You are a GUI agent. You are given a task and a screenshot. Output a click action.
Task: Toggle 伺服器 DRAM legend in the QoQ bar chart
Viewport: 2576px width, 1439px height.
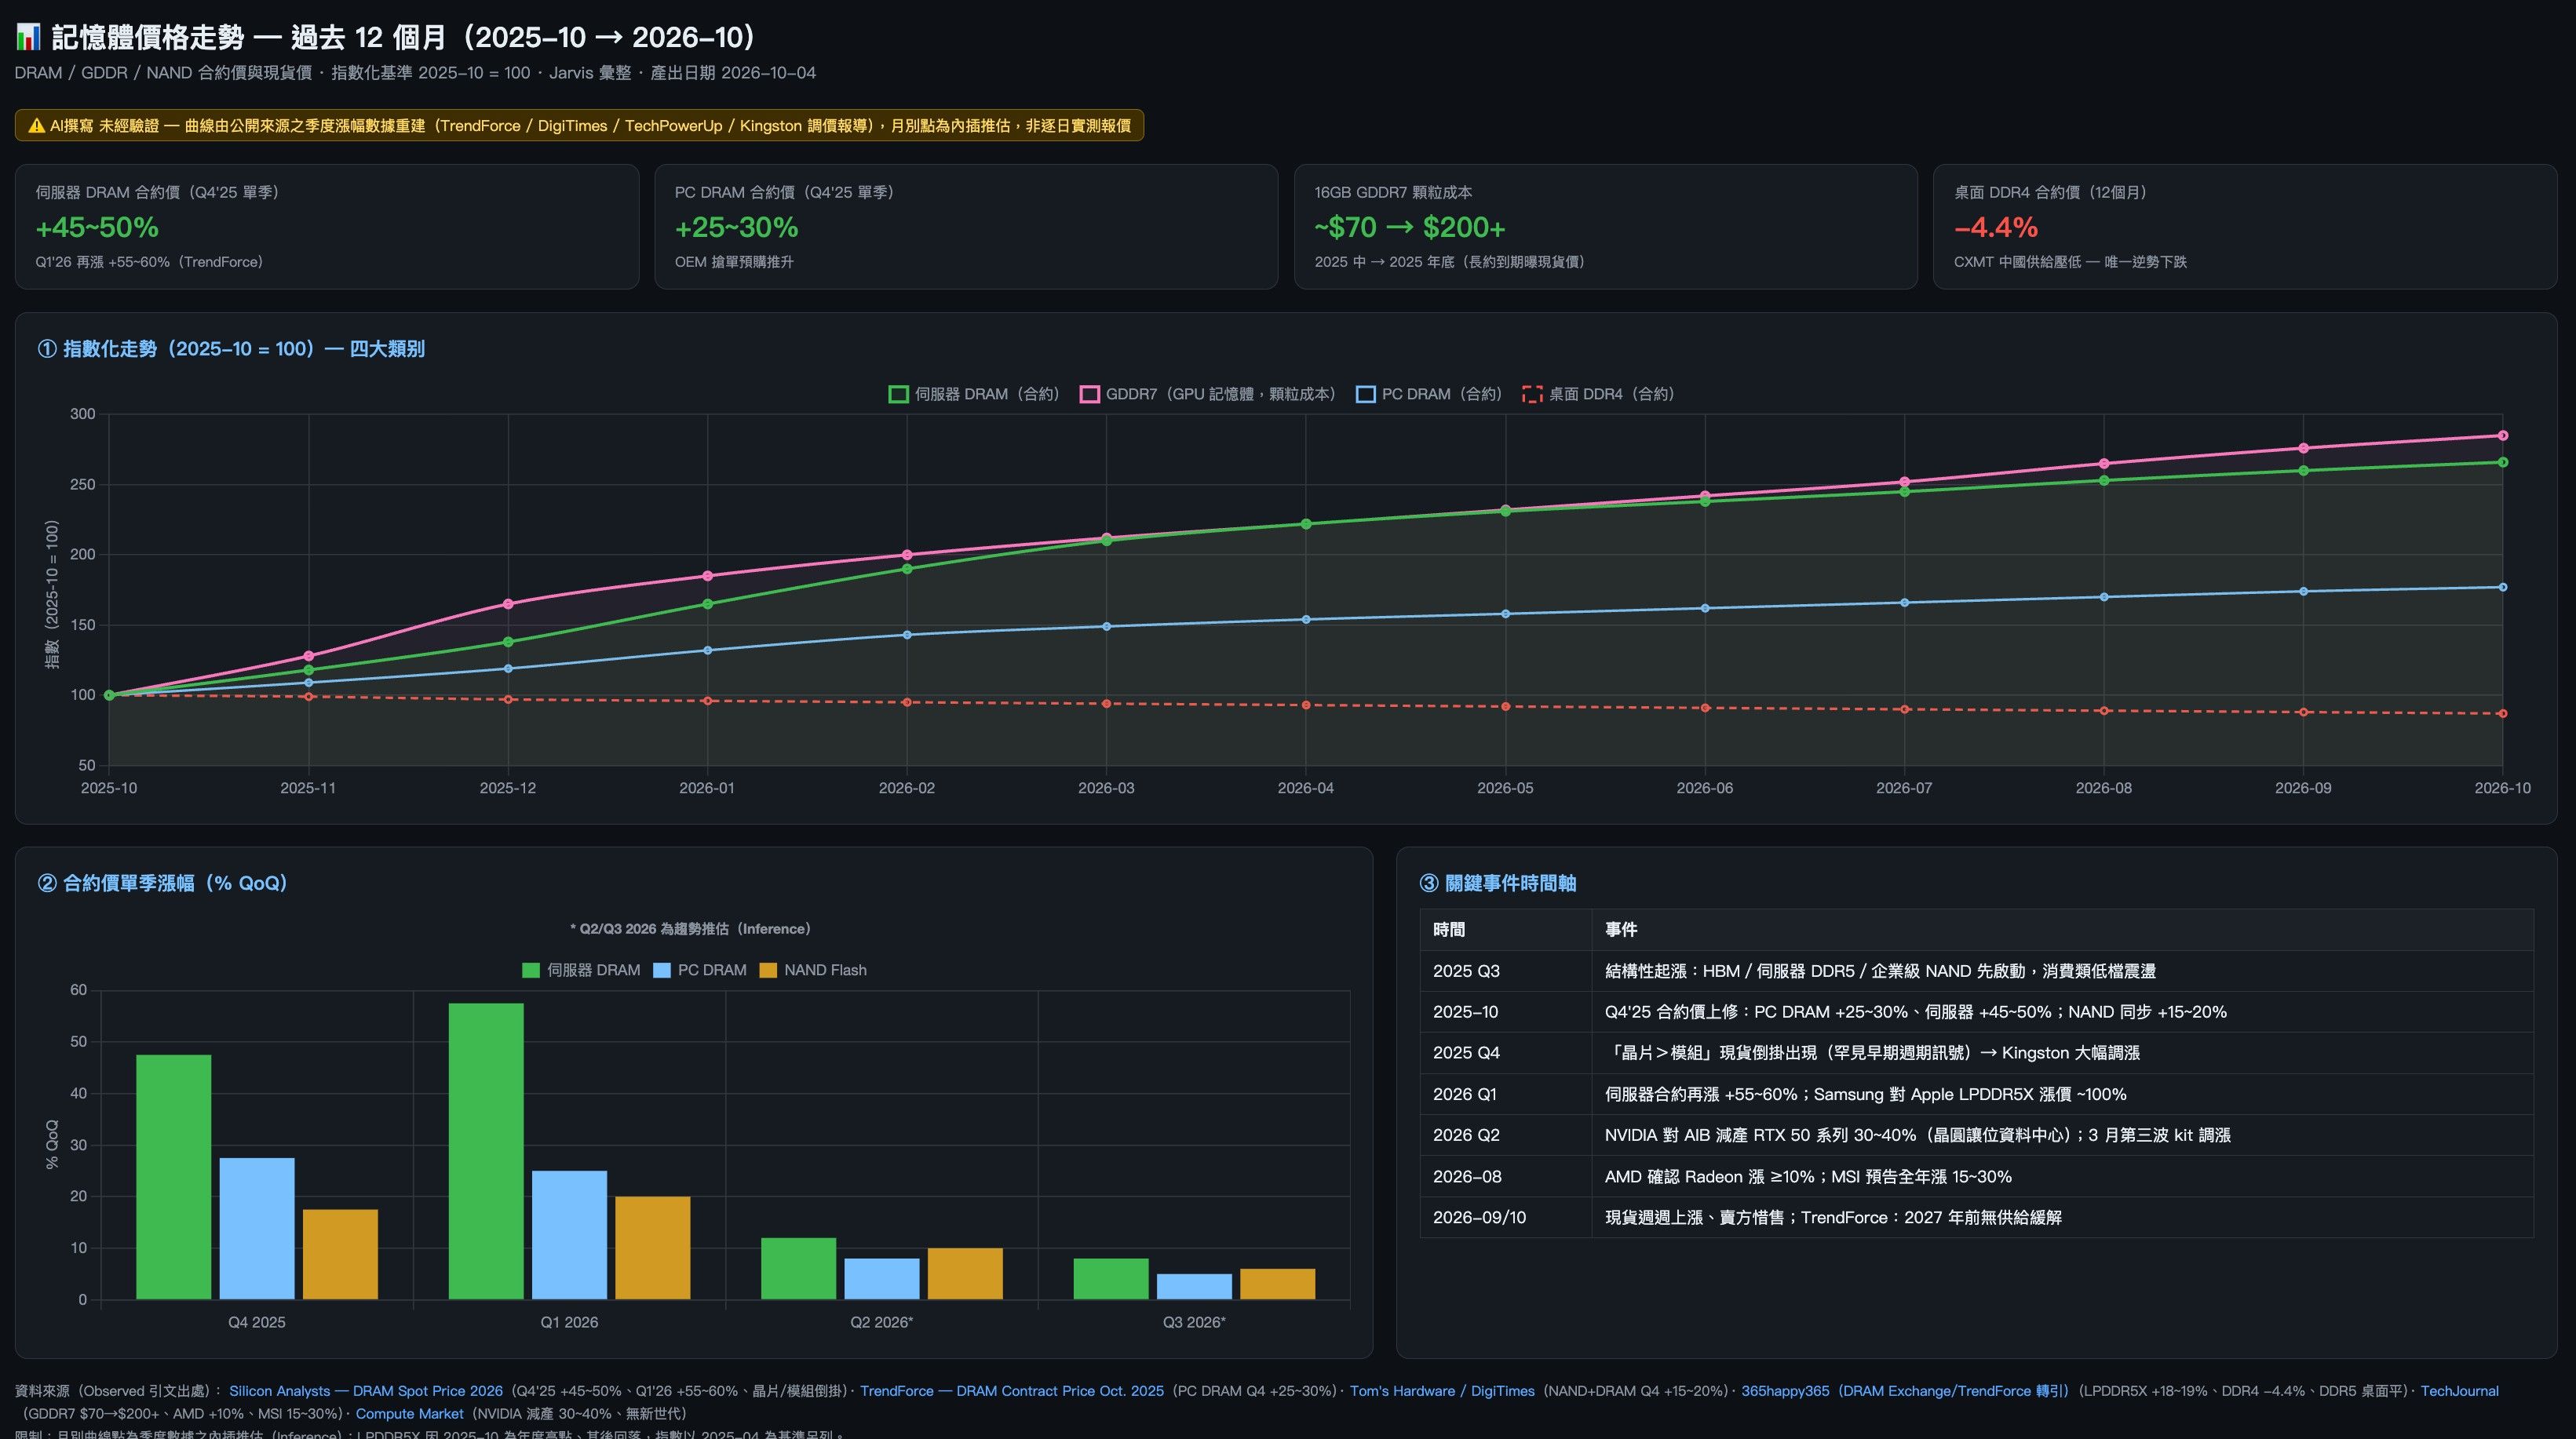pos(581,970)
